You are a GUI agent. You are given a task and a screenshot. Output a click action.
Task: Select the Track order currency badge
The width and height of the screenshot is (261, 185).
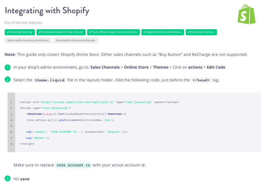[x=201, y=32]
